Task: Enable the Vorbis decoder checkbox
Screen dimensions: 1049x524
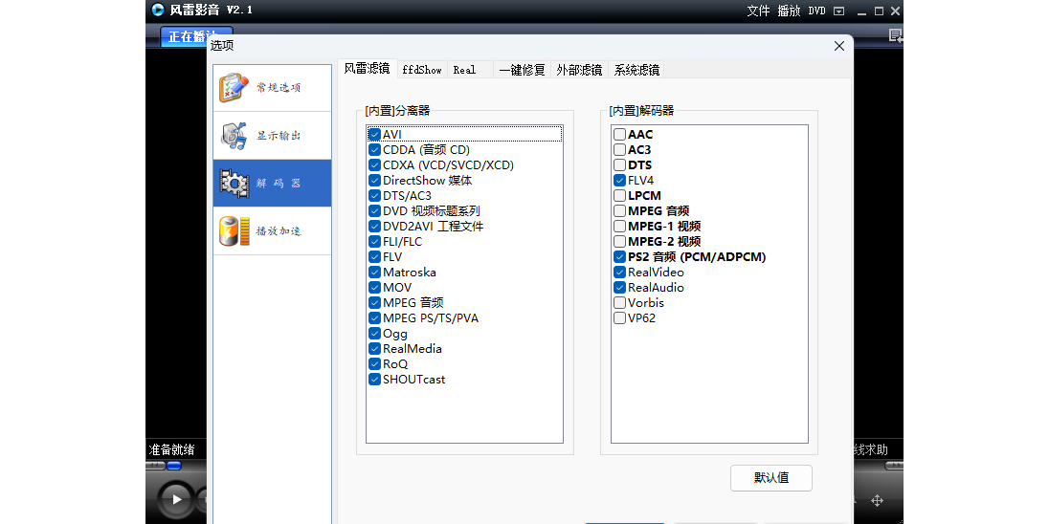Action: [x=620, y=303]
